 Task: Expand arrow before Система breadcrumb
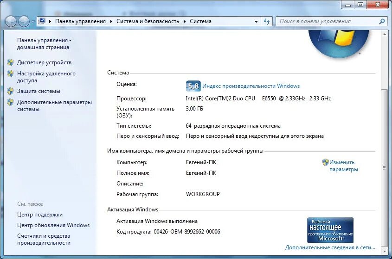(185, 21)
